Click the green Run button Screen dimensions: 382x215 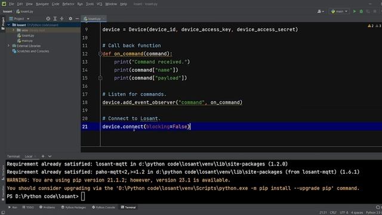click(355, 11)
